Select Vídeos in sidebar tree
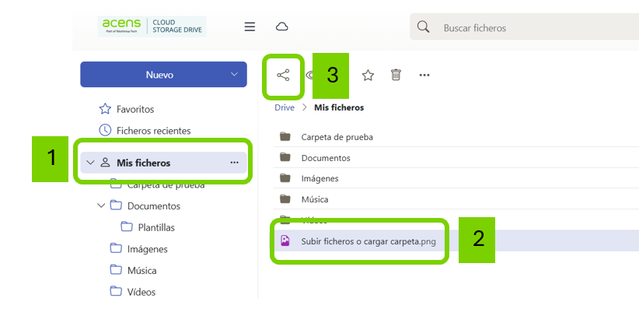This screenshot has width=639, height=309. pos(141,292)
